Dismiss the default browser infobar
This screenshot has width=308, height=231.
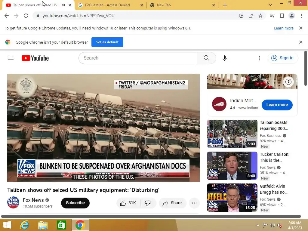[300, 42]
